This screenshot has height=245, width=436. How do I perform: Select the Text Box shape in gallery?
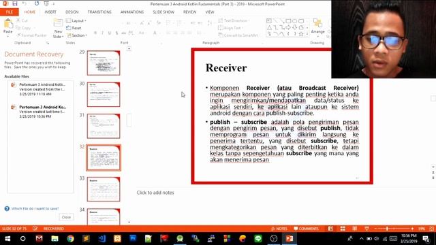pyautogui.click(x=269, y=21)
